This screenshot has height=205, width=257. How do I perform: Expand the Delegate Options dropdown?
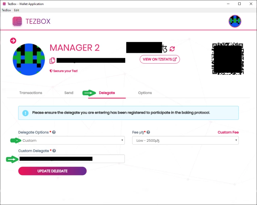point(71,140)
